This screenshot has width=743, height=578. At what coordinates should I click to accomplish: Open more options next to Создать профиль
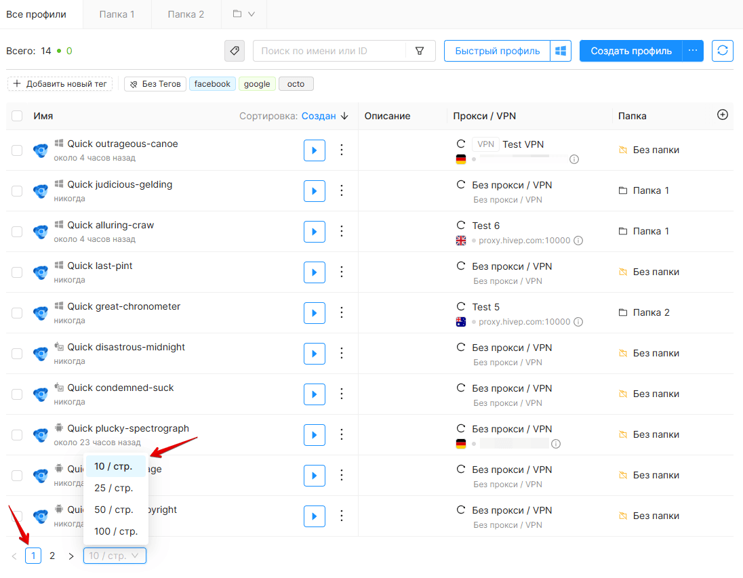click(693, 51)
